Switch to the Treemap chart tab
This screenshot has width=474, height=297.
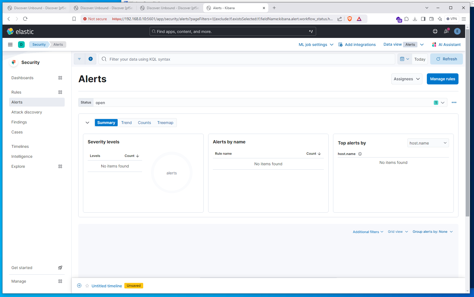165,123
